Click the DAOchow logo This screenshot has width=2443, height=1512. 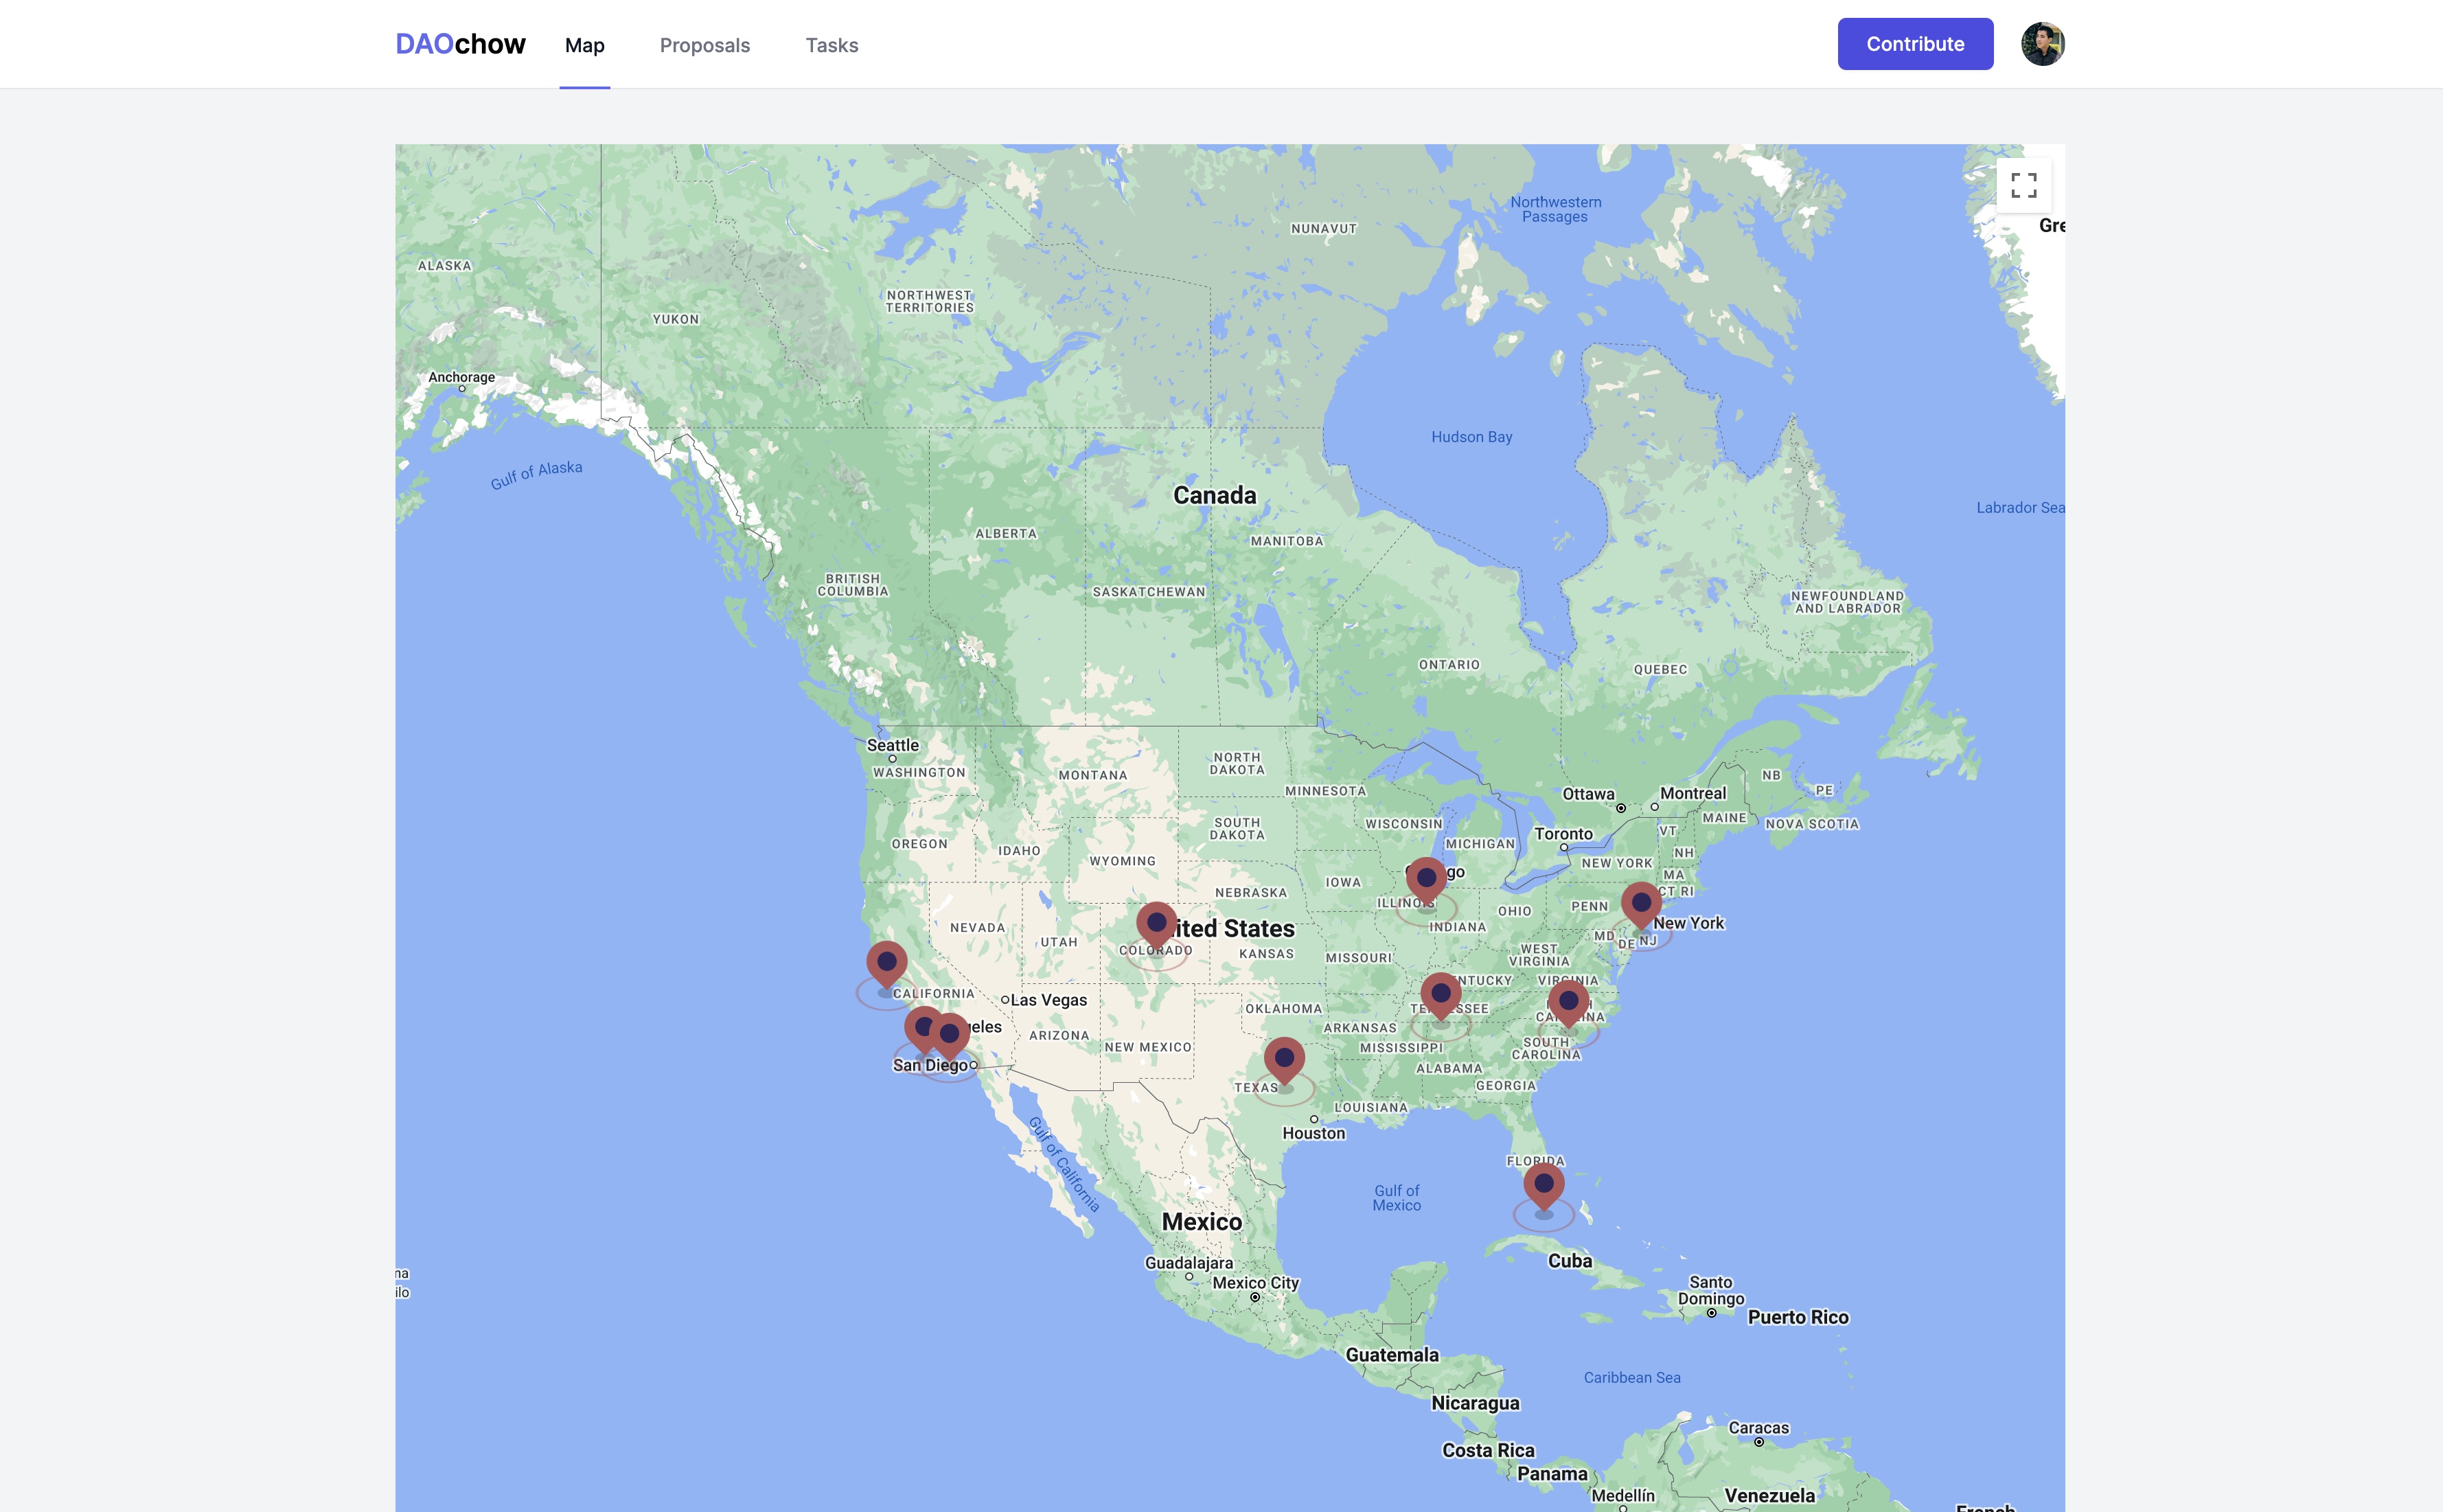click(x=460, y=44)
